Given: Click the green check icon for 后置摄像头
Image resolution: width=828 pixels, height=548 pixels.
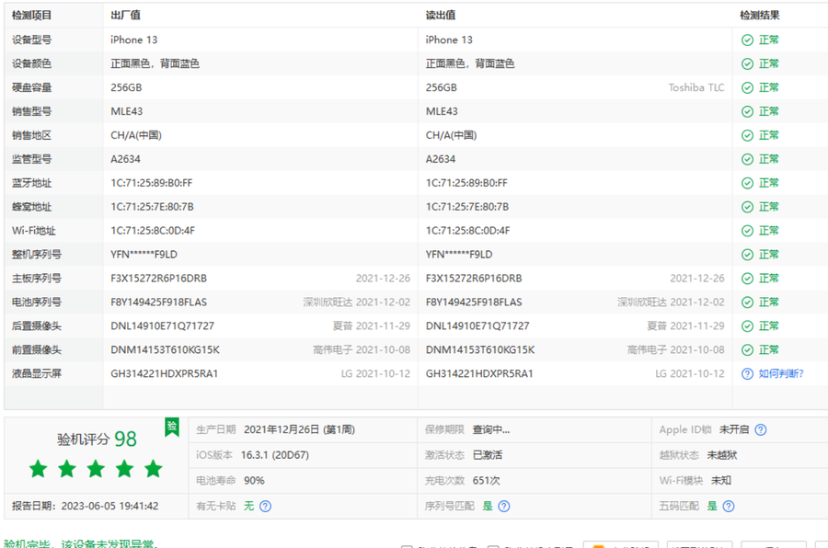Looking at the screenshot, I should tap(747, 326).
